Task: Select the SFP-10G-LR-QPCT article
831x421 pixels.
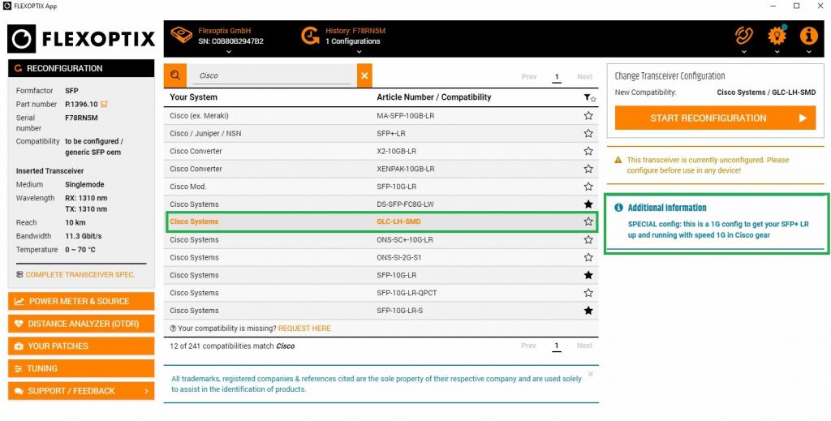Action: [x=407, y=293]
